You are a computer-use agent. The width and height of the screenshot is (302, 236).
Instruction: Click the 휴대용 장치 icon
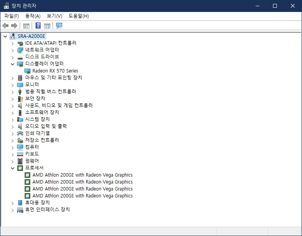(20, 202)
